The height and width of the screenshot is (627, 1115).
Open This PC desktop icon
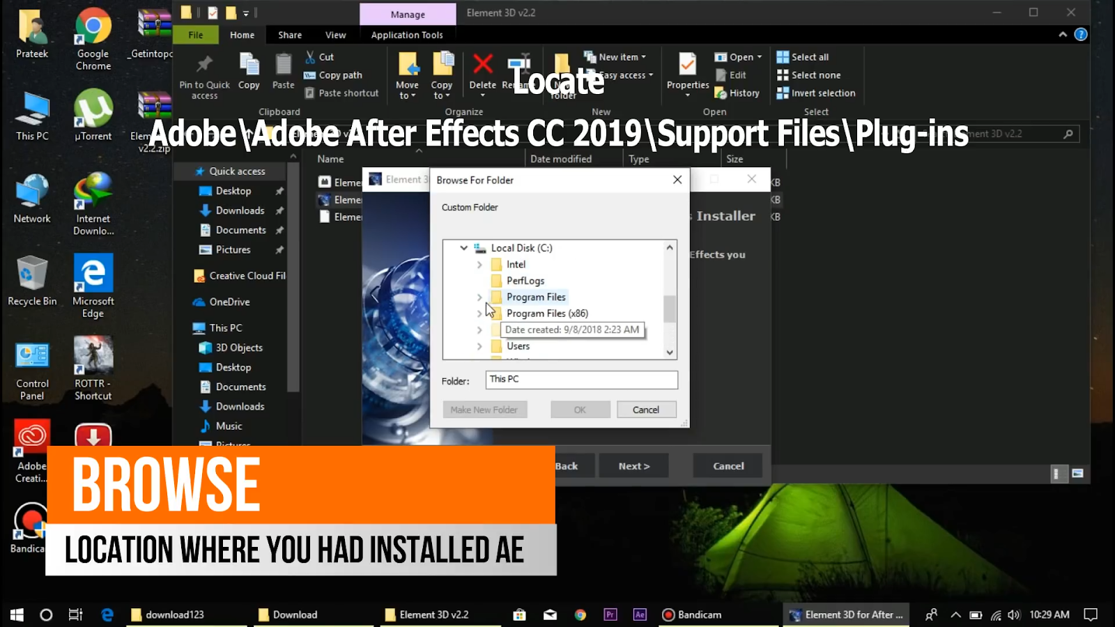tap(32, 115)
